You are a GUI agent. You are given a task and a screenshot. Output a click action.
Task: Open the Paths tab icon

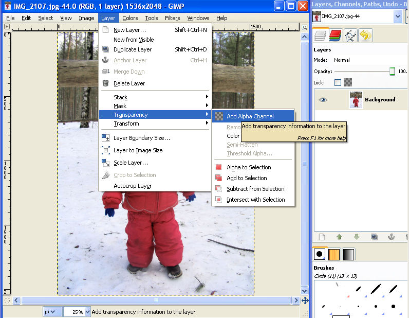[x=350, y=36]
